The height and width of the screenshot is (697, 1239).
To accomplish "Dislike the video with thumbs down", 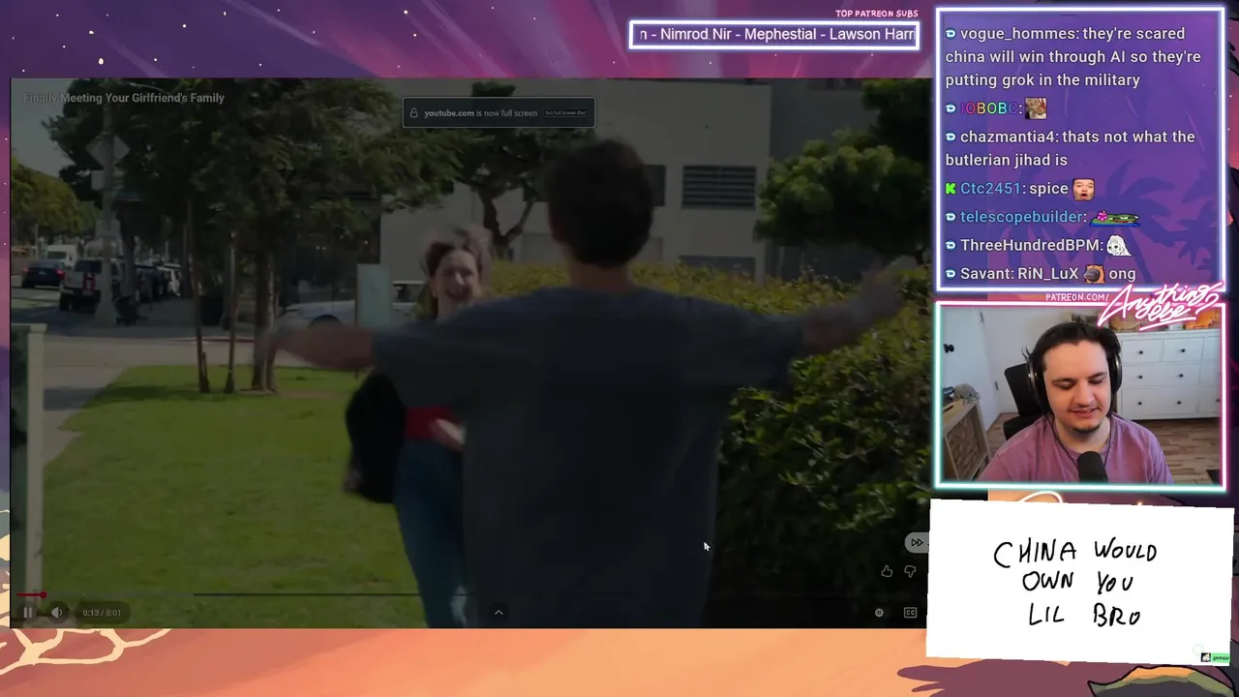I will pos(910,571).
